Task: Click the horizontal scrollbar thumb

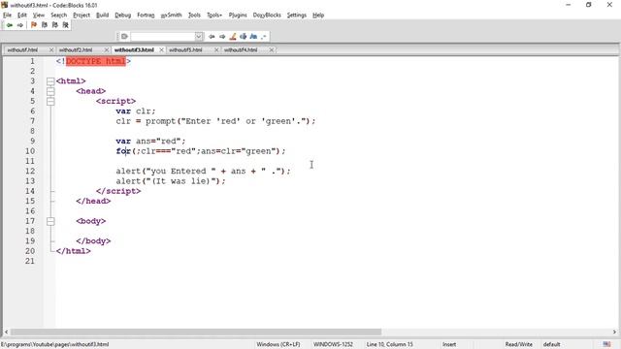Action: (x=196, y=332)
